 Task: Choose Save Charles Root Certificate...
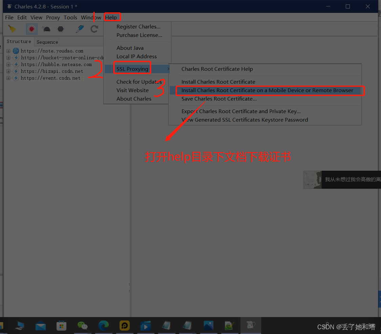coord(219,99)
